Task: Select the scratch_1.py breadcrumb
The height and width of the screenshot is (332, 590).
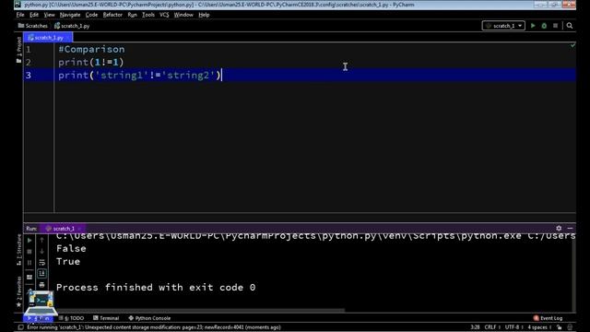Action: point(72,26)
